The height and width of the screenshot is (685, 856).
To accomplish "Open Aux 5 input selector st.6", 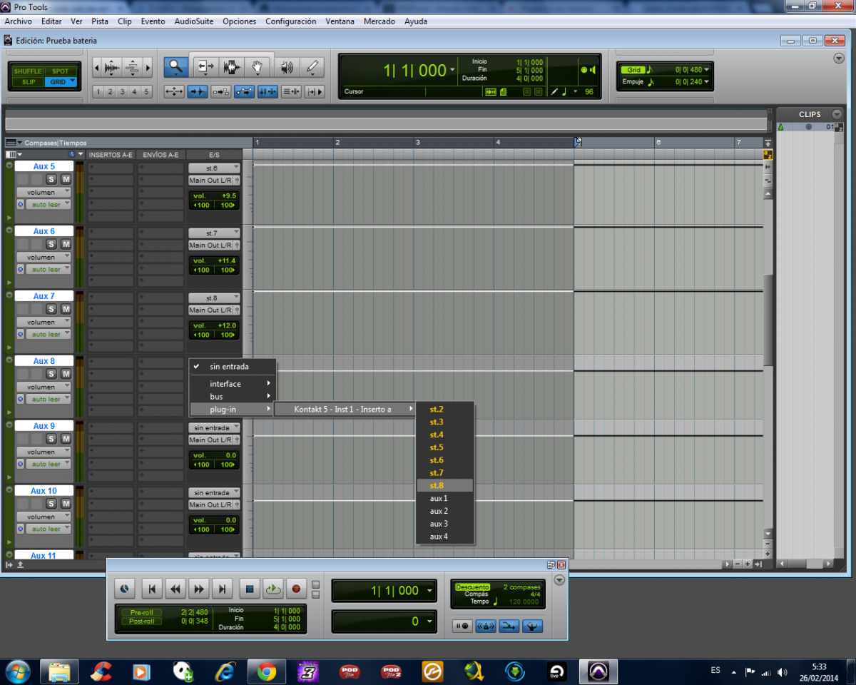I will point(214,168).
